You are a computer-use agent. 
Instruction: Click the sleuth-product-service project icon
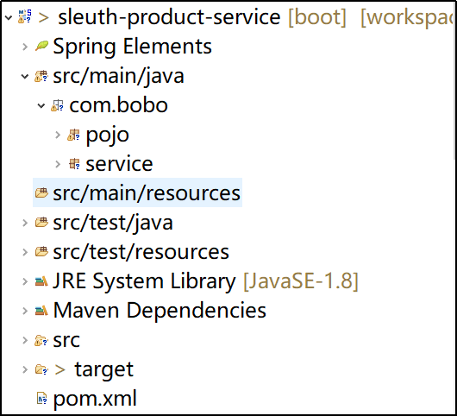click(x=25, y=16)
